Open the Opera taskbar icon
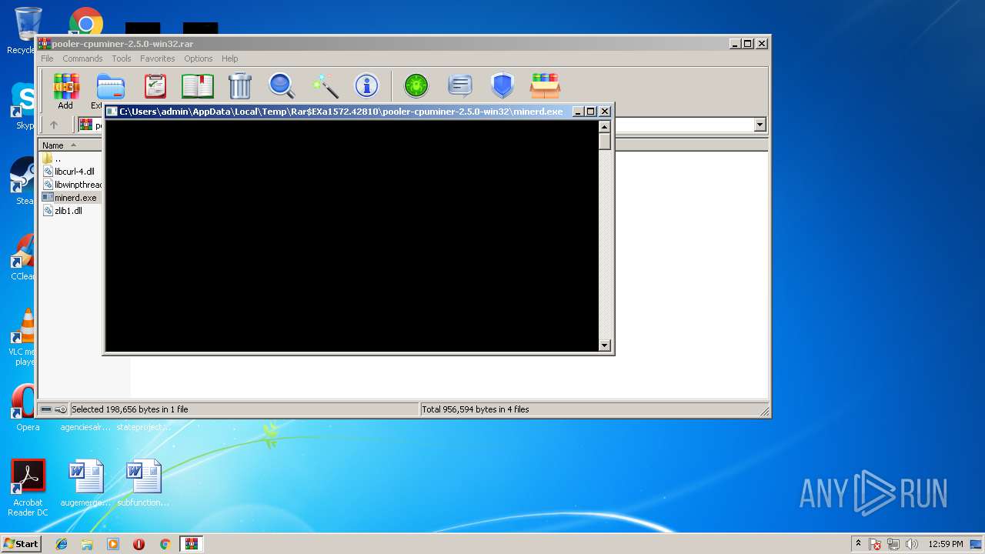The image size is (985, 554). tap(139, 544)
